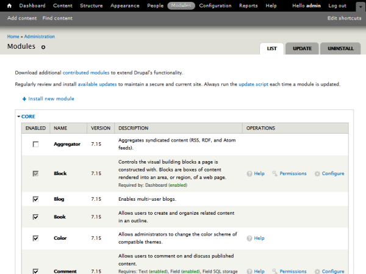Open Help for the Color module
This screenshot has height=274, width=366.
256,238
